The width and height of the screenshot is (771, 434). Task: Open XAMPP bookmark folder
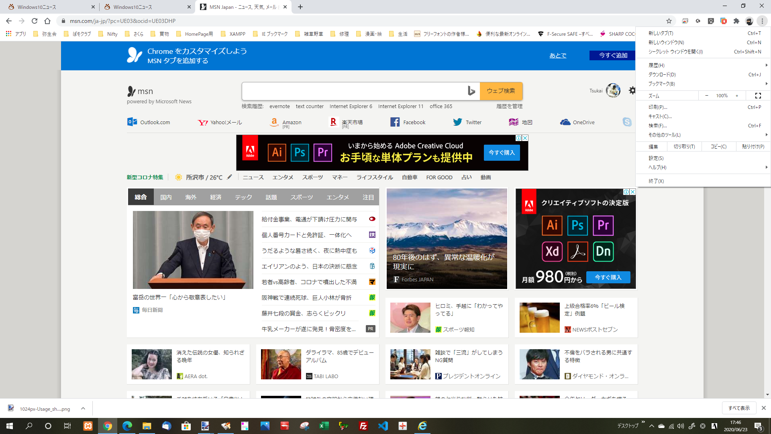(233, 34)
